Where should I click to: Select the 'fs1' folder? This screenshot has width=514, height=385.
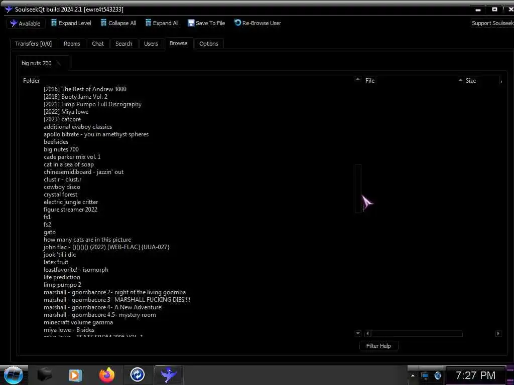click(47, 217)
